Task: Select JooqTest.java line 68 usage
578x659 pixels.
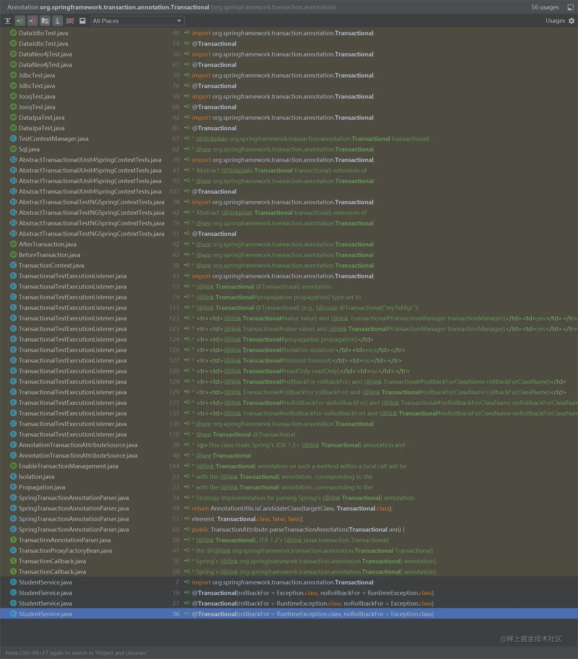Action: 289,107
